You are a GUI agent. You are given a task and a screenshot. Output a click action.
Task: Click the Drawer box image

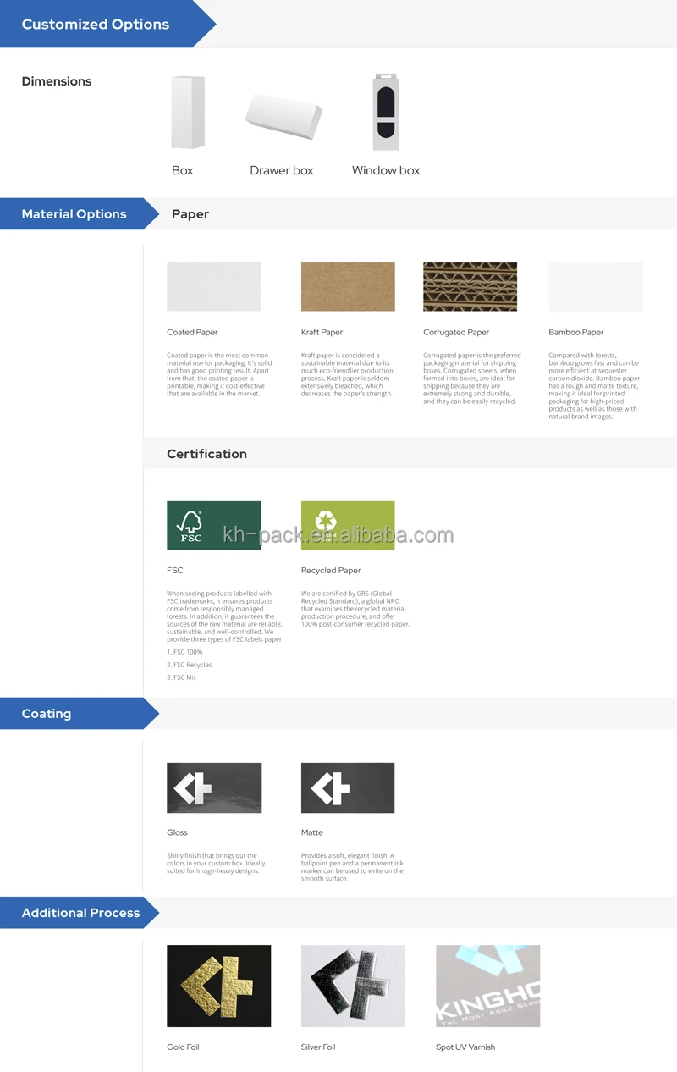[283, 116]
